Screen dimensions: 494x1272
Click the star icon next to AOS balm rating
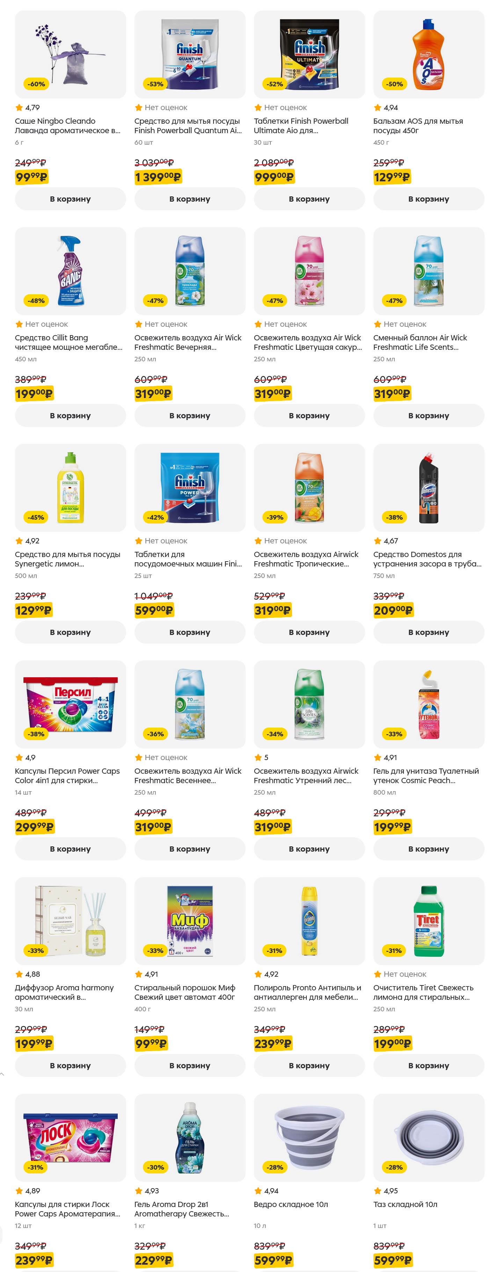378,108
